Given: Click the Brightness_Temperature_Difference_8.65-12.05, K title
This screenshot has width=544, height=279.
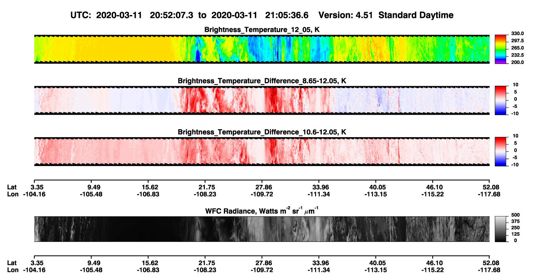Looking at the screenshot, I should click(262, 81).
